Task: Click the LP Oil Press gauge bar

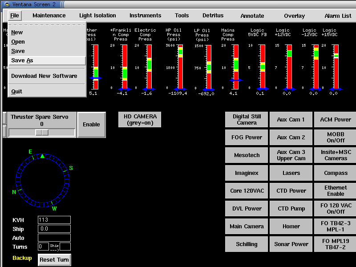Action: pos(209,67)
